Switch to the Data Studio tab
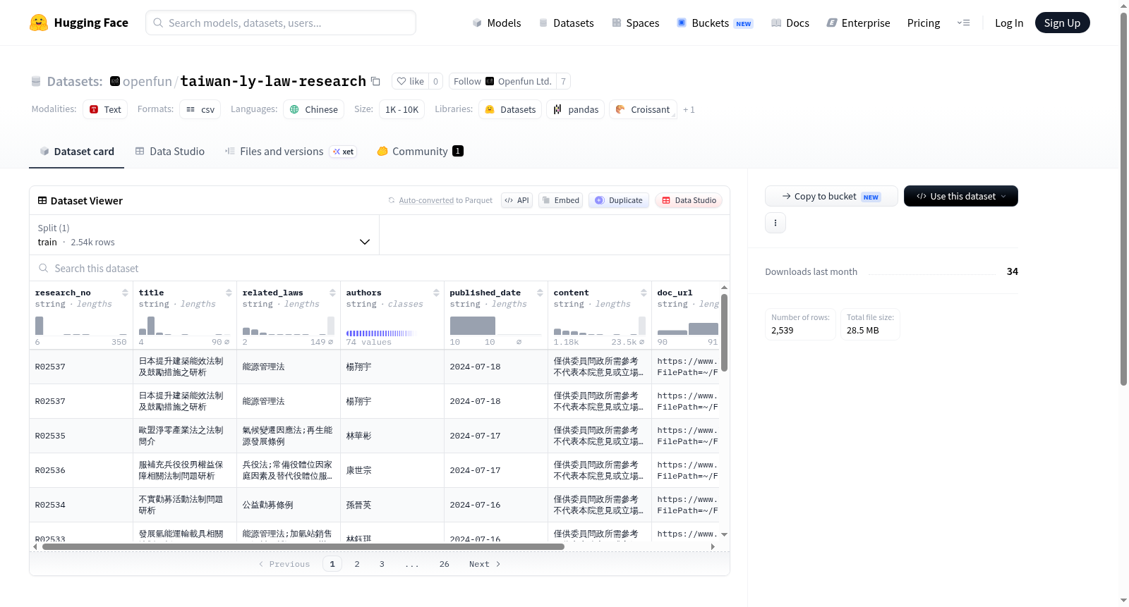 169,151
